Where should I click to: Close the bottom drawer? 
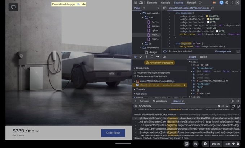pyautogui.click(x=237, y=101)
